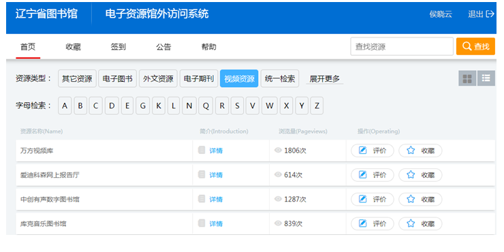Filter resources by letter K
This screenshot has height=252, width=504.
click(159, 106)
